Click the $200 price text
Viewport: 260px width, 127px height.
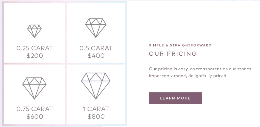point(35,56)
